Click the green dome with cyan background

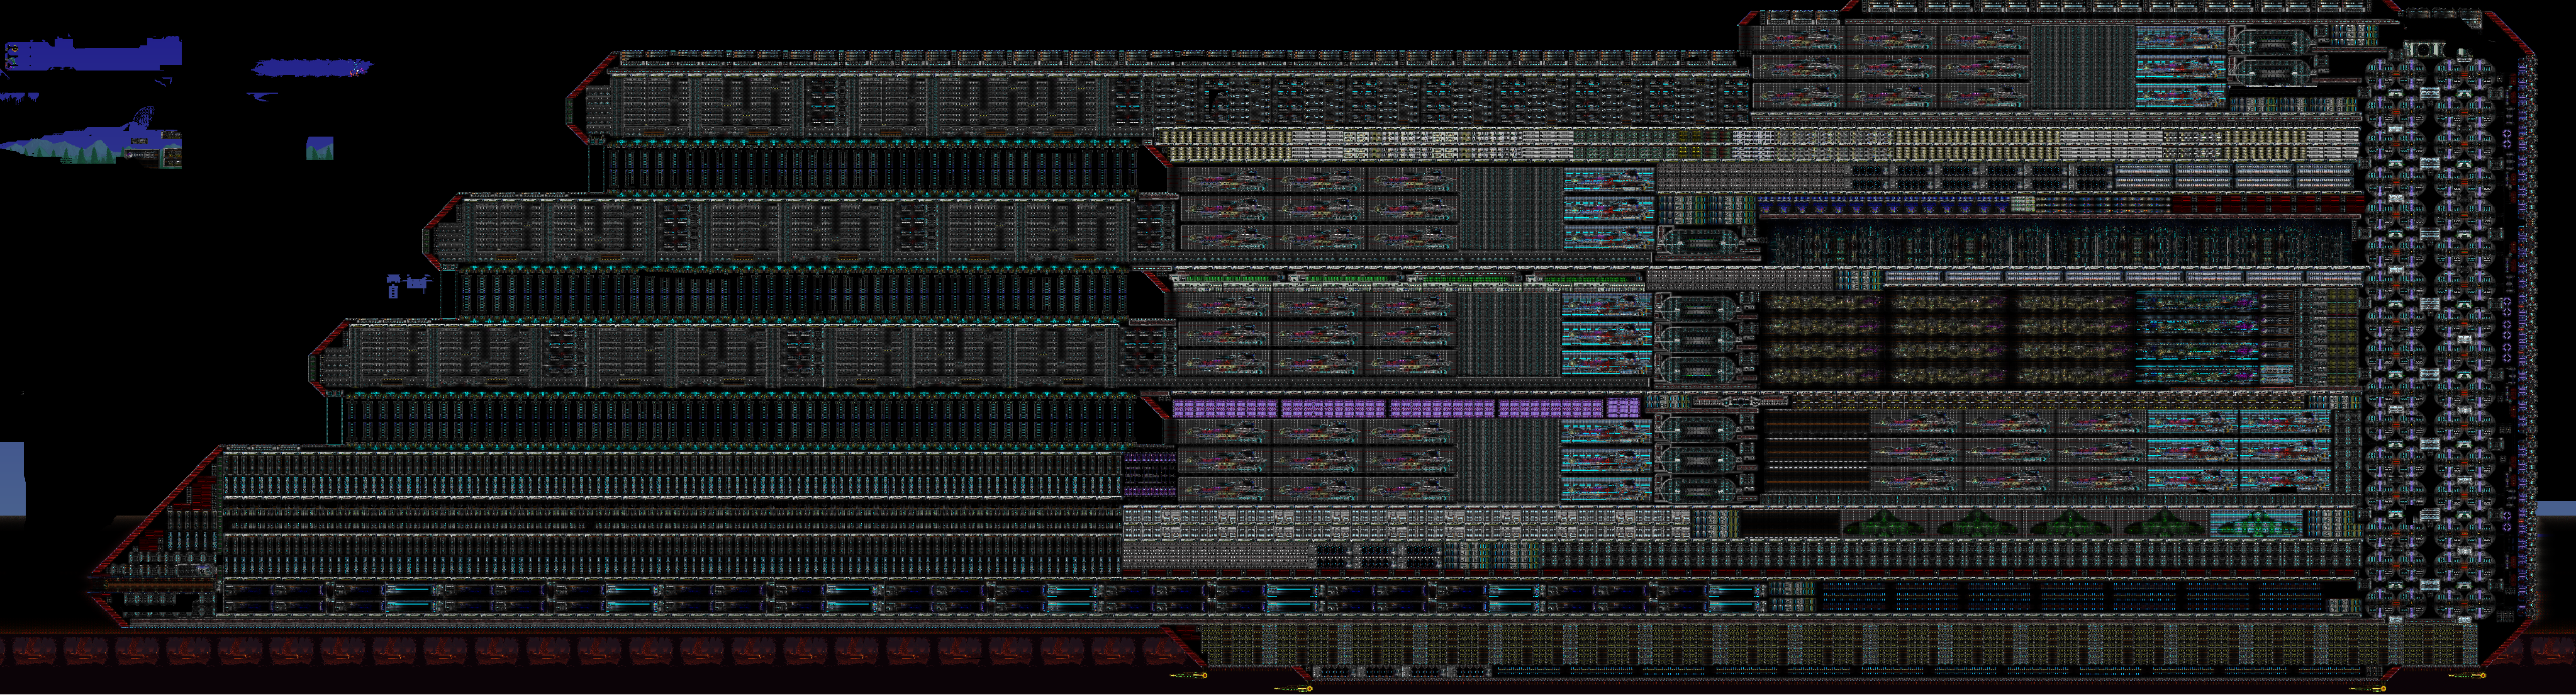click(x=2257, y=524)
